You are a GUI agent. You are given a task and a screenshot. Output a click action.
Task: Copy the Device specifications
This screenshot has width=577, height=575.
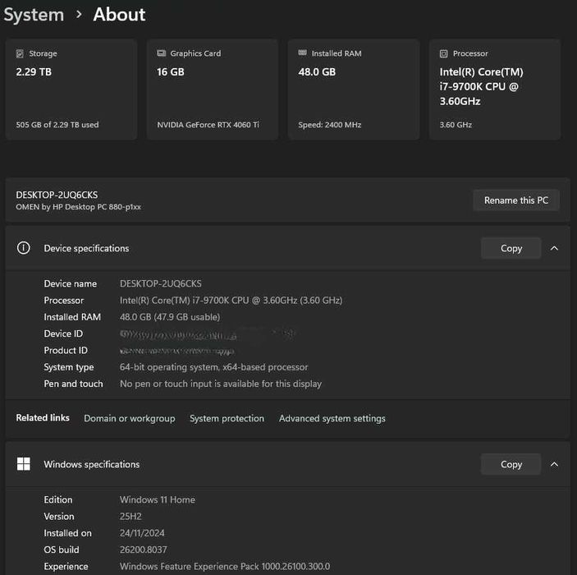point(511,248)
